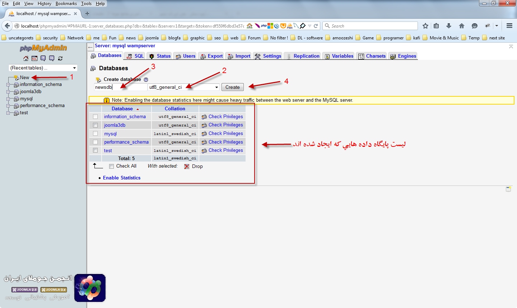Screen dimensions: 517x308
Task: Open the SQL query window icon
Action: click(x=34, y=58)
